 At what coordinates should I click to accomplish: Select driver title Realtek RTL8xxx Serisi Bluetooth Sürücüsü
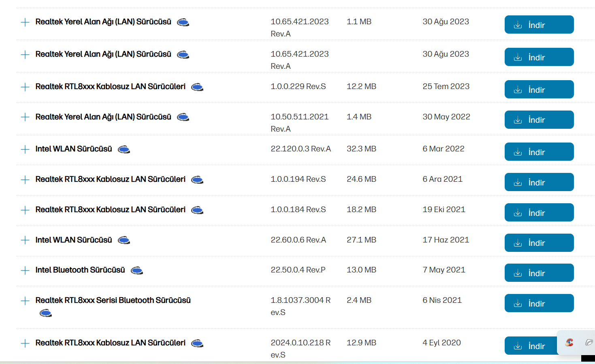(113, 300)
